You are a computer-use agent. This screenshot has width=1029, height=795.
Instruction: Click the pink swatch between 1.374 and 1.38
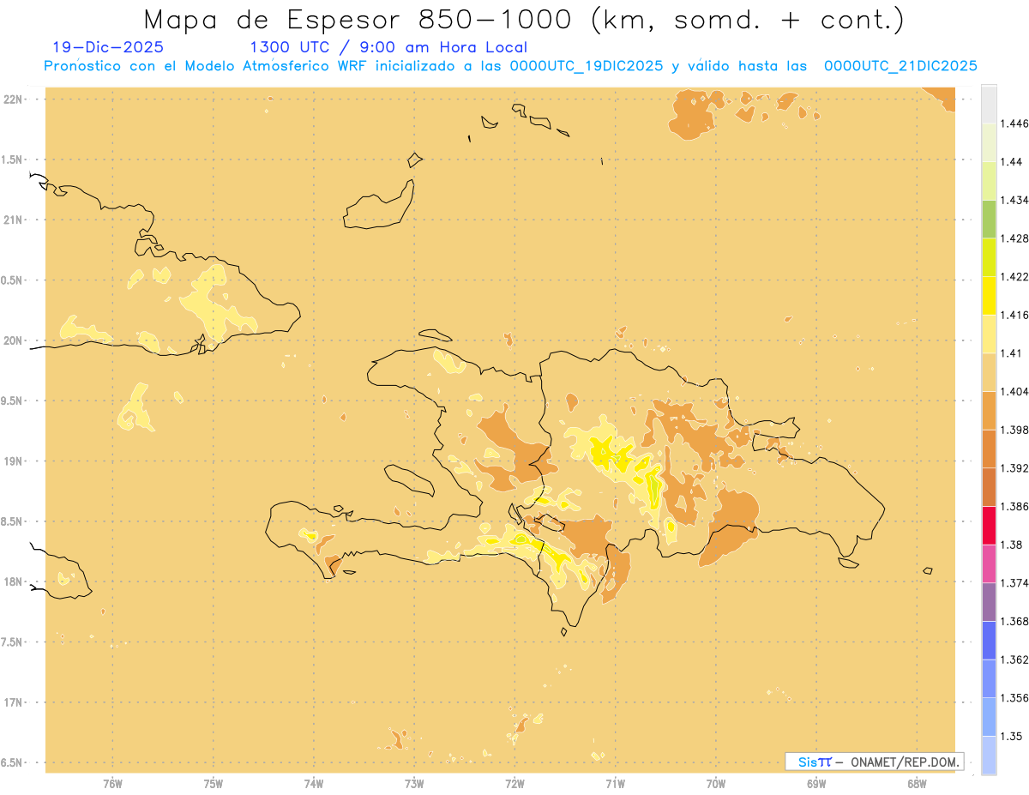pos(989,563)
